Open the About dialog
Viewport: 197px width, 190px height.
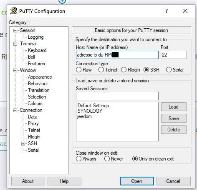point(28,181)
